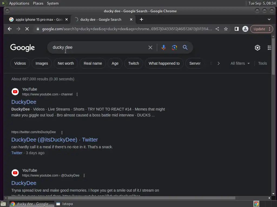This screenshot has height=207, width=277.
Task: Click About 687,000 results text
Action: click(x=43, y=79)
